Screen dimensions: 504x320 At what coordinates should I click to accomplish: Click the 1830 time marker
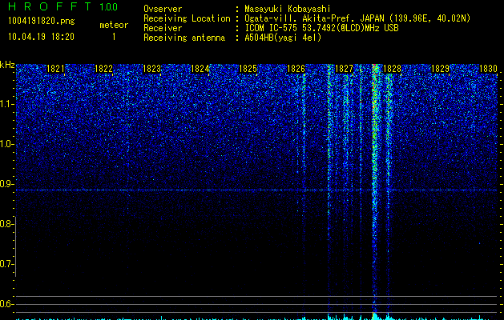488,69
